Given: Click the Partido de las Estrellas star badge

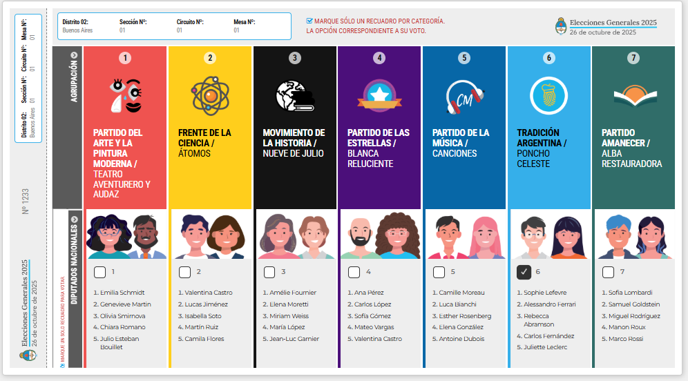Looking at the screenshot, I should coord(379,95).
